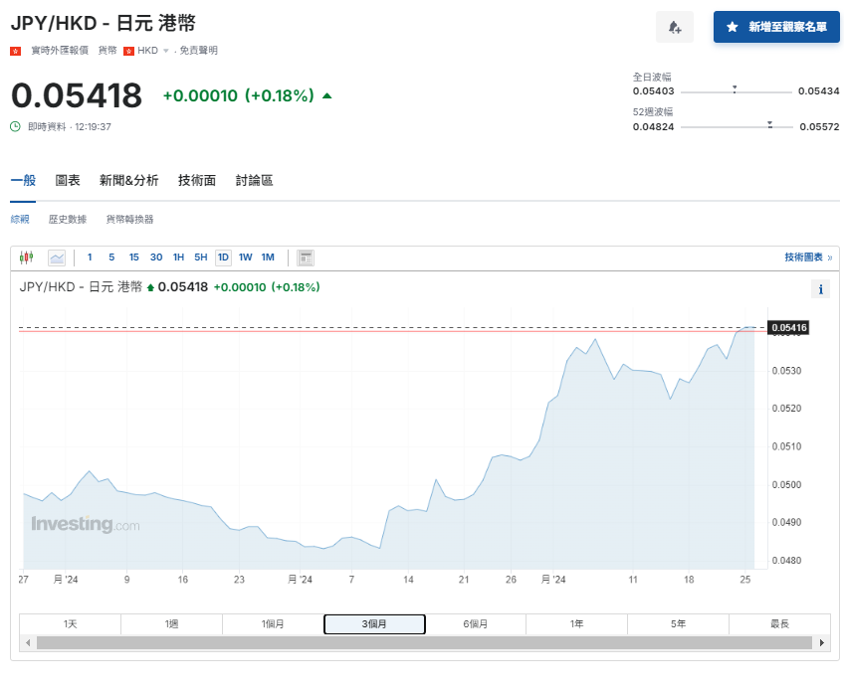Select the 1D timeframe
The height and width of the screenshot is (689, 844).
(223, 257)
